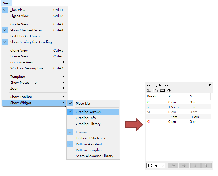Click the rectangle panel icon in Grading Arrows

pyautogui.click(x=162, y=90)
